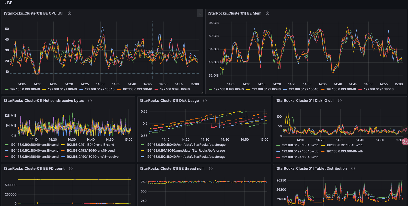The image size is (408, 206).
Task: Click info icon beside BE FD count
Action: click(x=71, y=168)
